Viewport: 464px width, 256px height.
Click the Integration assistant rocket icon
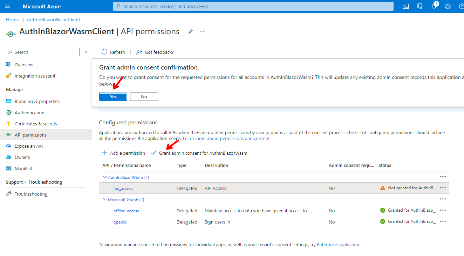pyautogui.click(x=9, y=76)
